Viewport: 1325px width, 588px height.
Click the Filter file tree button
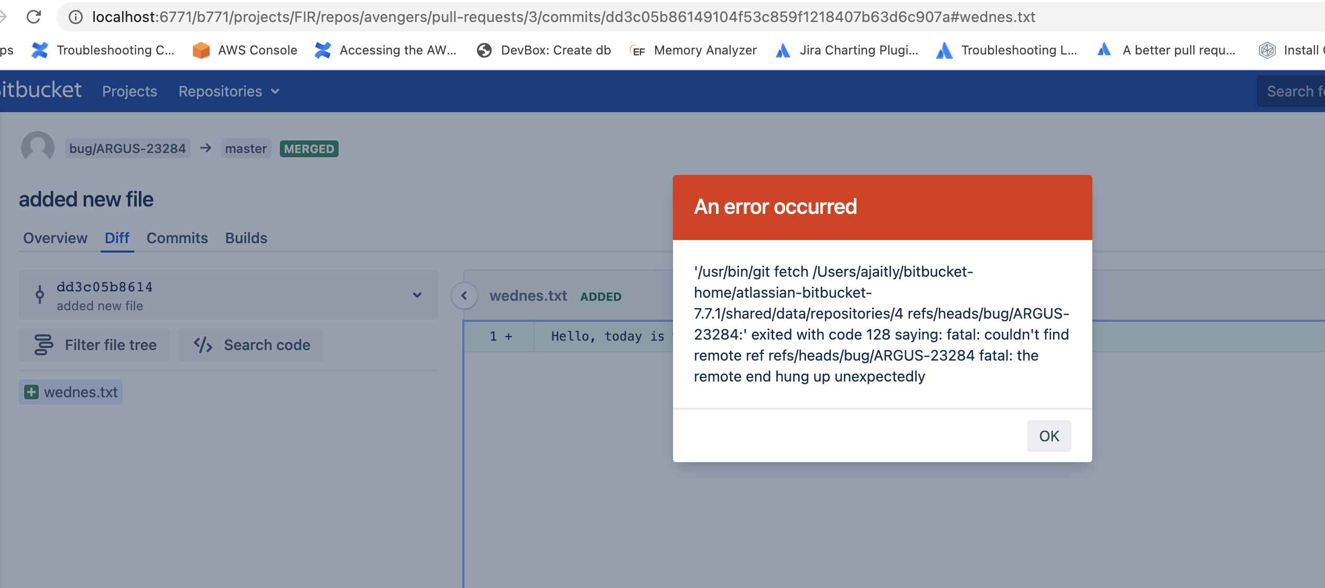(95, 345)
